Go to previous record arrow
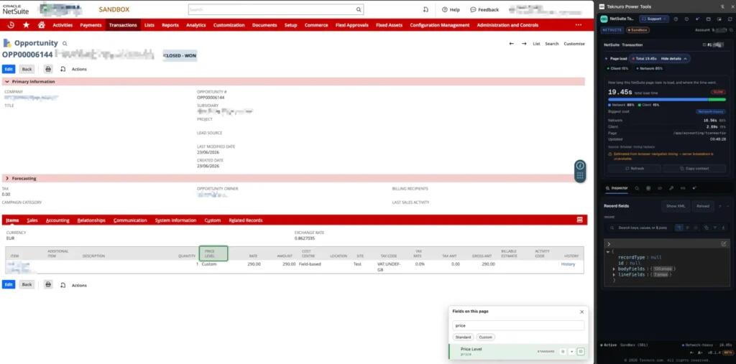 point(512,44)
